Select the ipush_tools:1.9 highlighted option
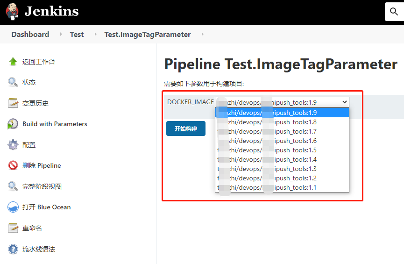Viewport: 404px width, 264px height. click(x=282, y=113)
